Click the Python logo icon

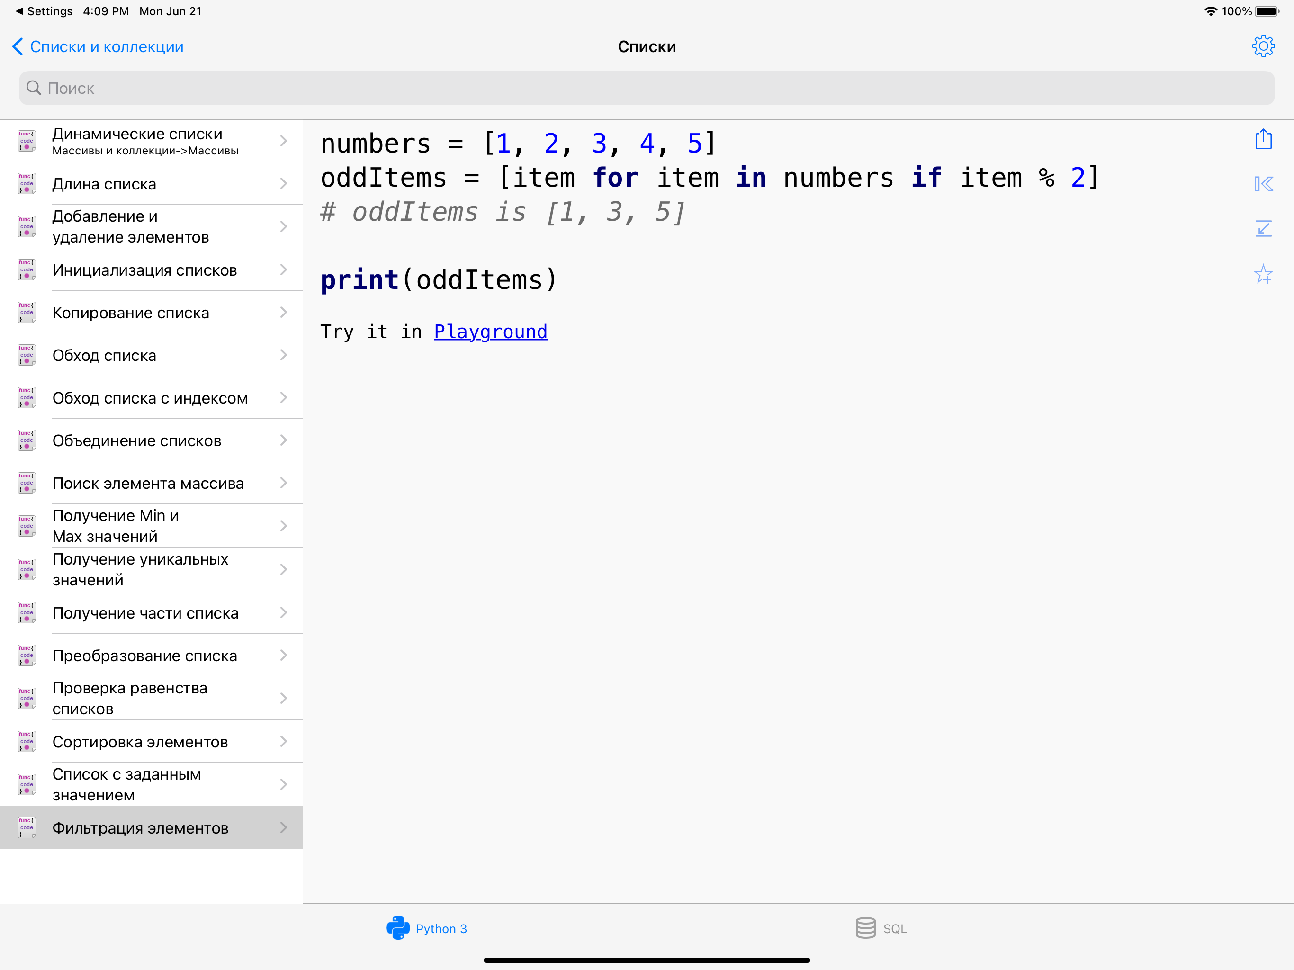coord(398,928)
